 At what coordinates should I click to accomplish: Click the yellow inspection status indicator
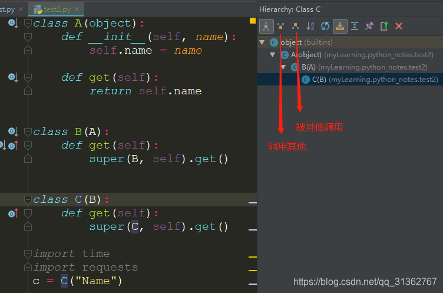point(253,21)
